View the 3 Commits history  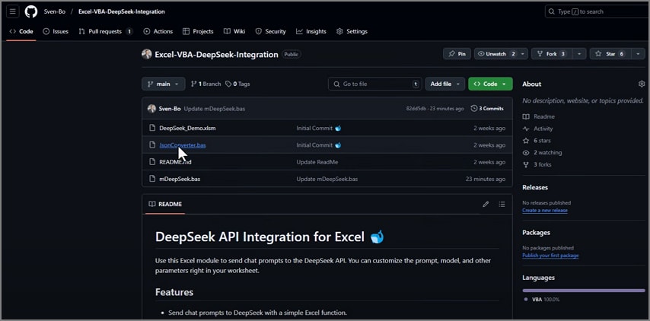tap(487, 109)
